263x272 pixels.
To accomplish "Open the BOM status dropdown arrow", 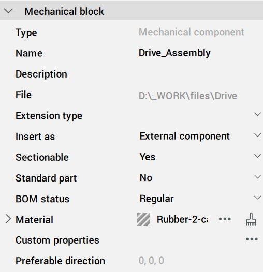I will coord(257,198).
